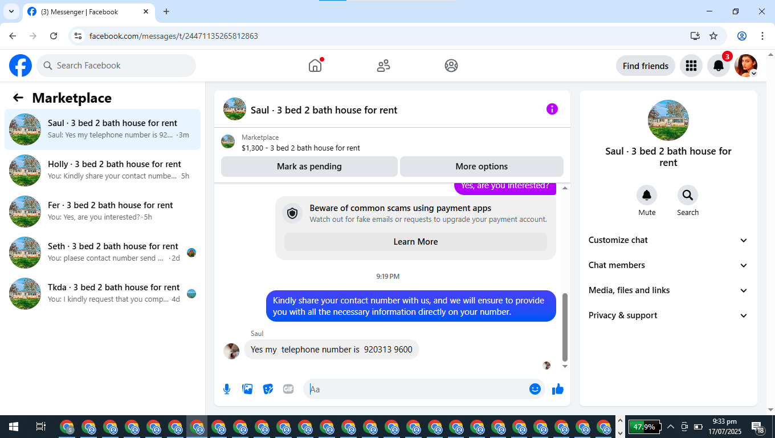
Task: Click Saul's listing thumbnail in right panel
Action: 668,120
